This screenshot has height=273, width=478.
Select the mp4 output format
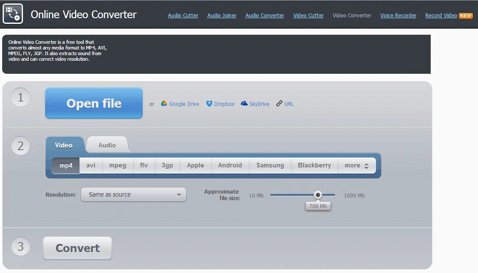pyautogui.click(x=66, y=165)
